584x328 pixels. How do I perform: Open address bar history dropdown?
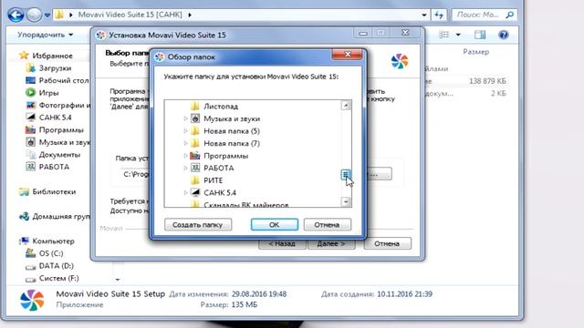pos(423,15)
